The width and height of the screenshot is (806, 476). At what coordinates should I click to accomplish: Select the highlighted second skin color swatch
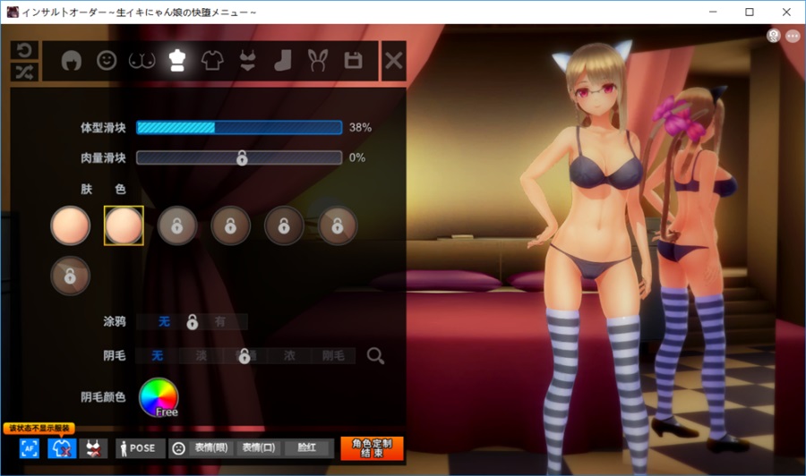124,225
